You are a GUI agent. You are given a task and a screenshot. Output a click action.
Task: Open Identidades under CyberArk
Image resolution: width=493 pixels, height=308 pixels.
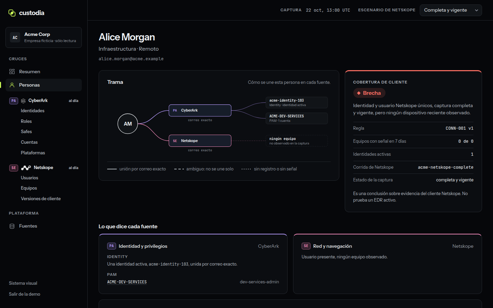33,111
